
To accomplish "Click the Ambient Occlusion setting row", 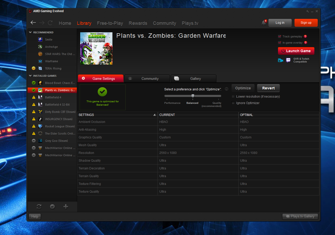I will (x=198, y=122).
